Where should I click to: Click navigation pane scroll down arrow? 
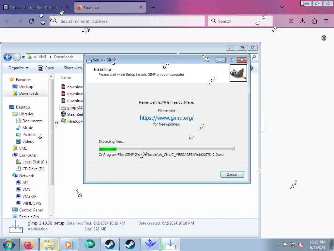(x=51, y=215)
